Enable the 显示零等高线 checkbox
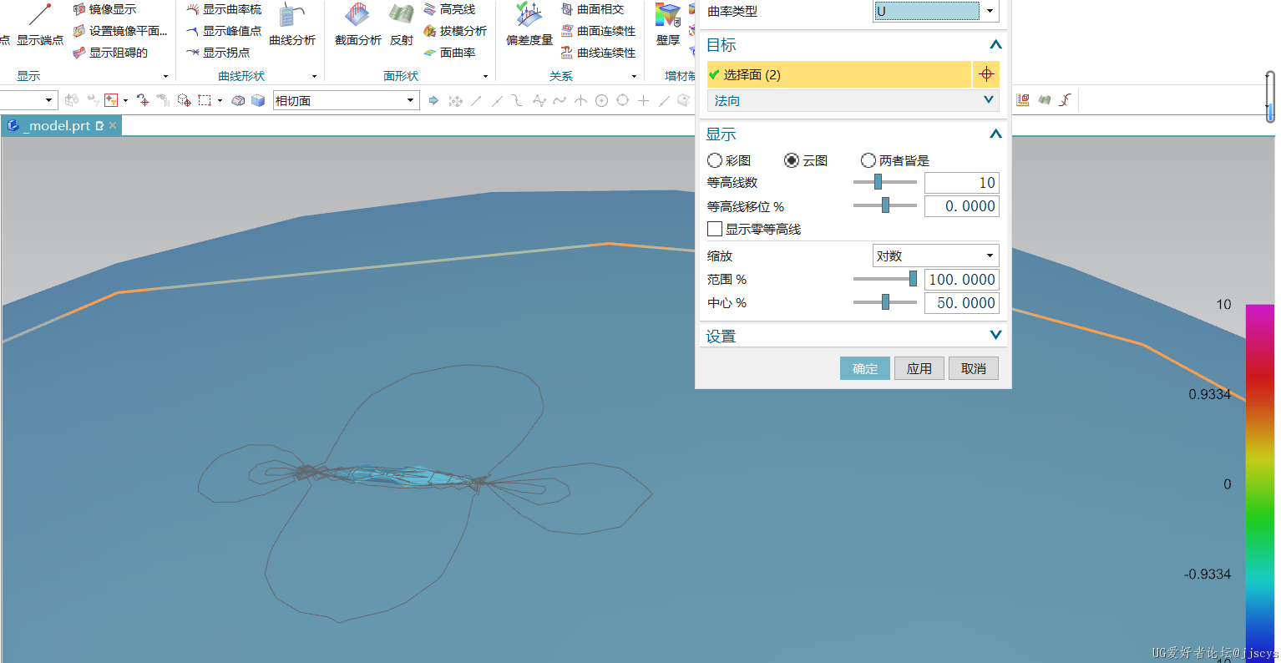 (x=715, y=229)
